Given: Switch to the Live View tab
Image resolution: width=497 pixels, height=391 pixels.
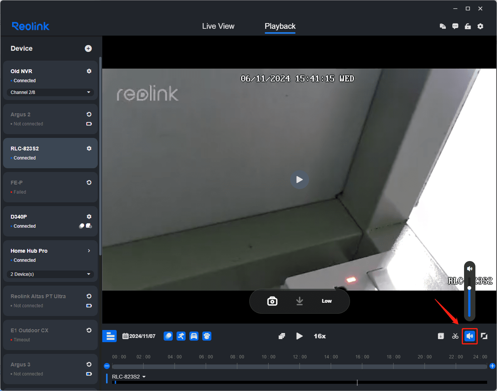Looking at the screenshot, I should pos(218,26).
